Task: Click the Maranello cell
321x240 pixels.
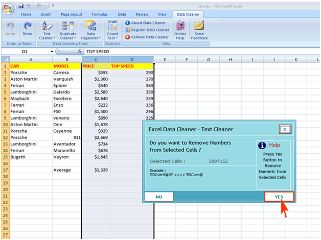Action: click(67, 151)
